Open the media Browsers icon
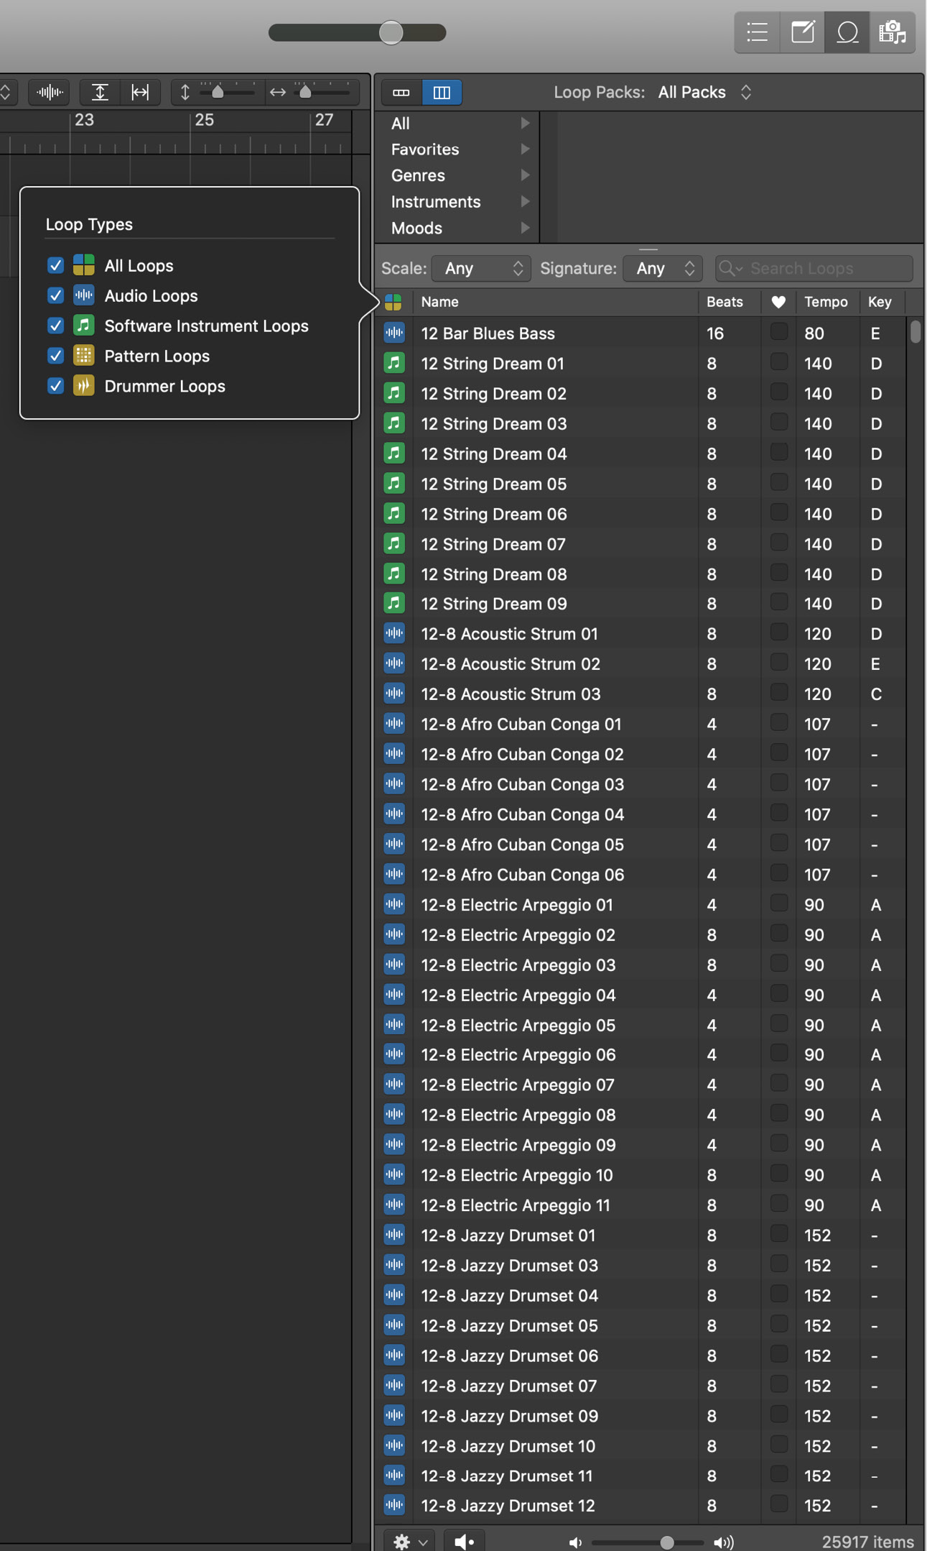 (x=893, y=32)
